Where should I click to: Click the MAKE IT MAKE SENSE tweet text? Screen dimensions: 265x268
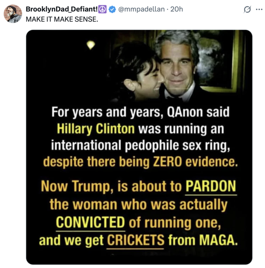pyautogui.click(x=62, y=19)
